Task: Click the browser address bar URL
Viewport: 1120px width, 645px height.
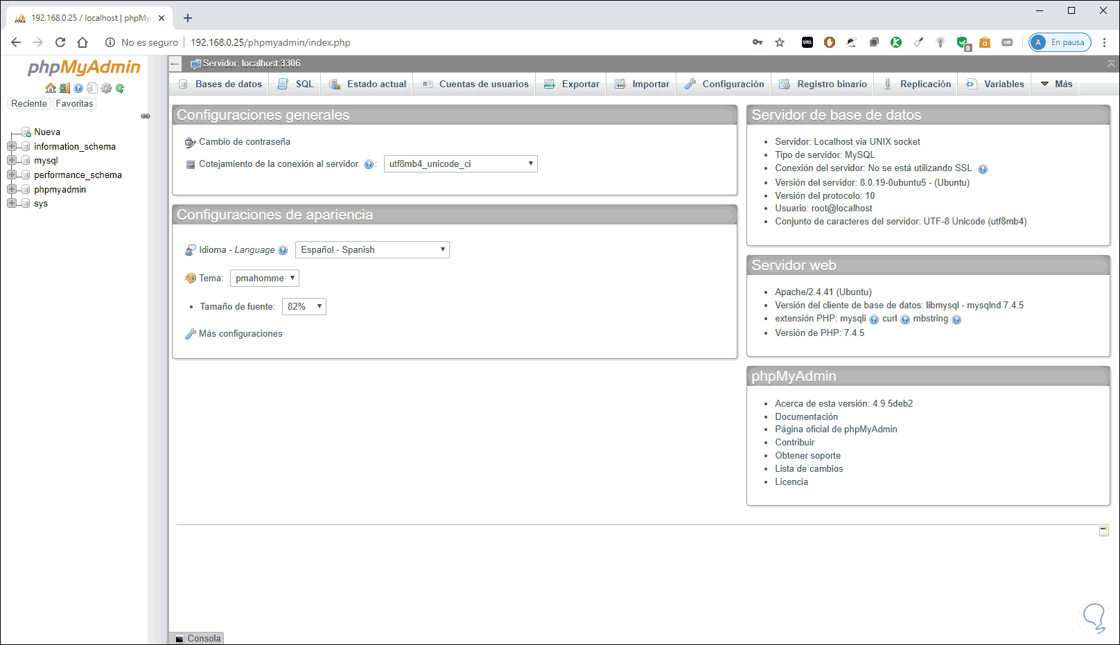Action: click(x=270, y=42)
